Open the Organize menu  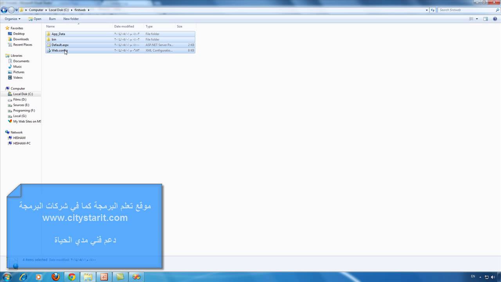[x=13, y=19]
